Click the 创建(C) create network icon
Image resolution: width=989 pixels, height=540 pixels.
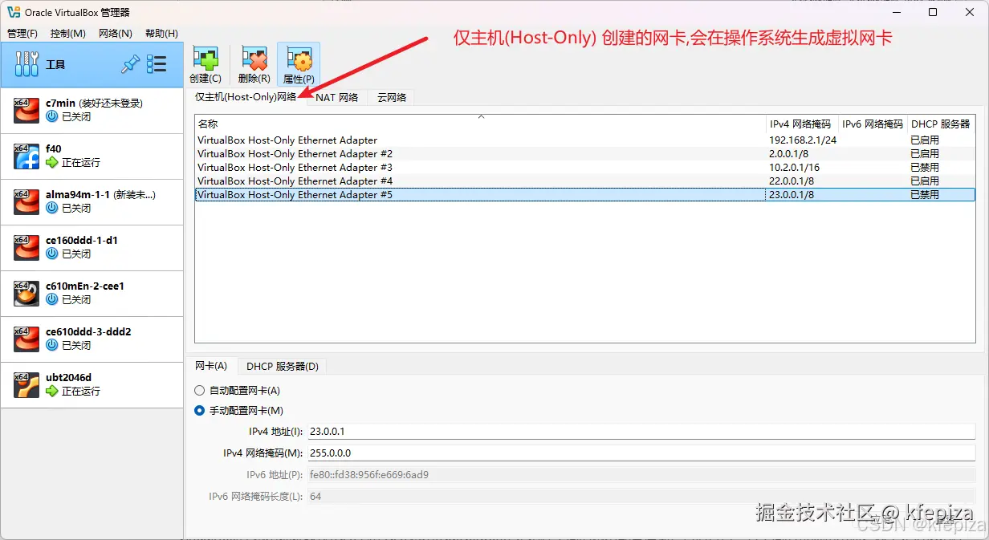[x=206, y=59]
